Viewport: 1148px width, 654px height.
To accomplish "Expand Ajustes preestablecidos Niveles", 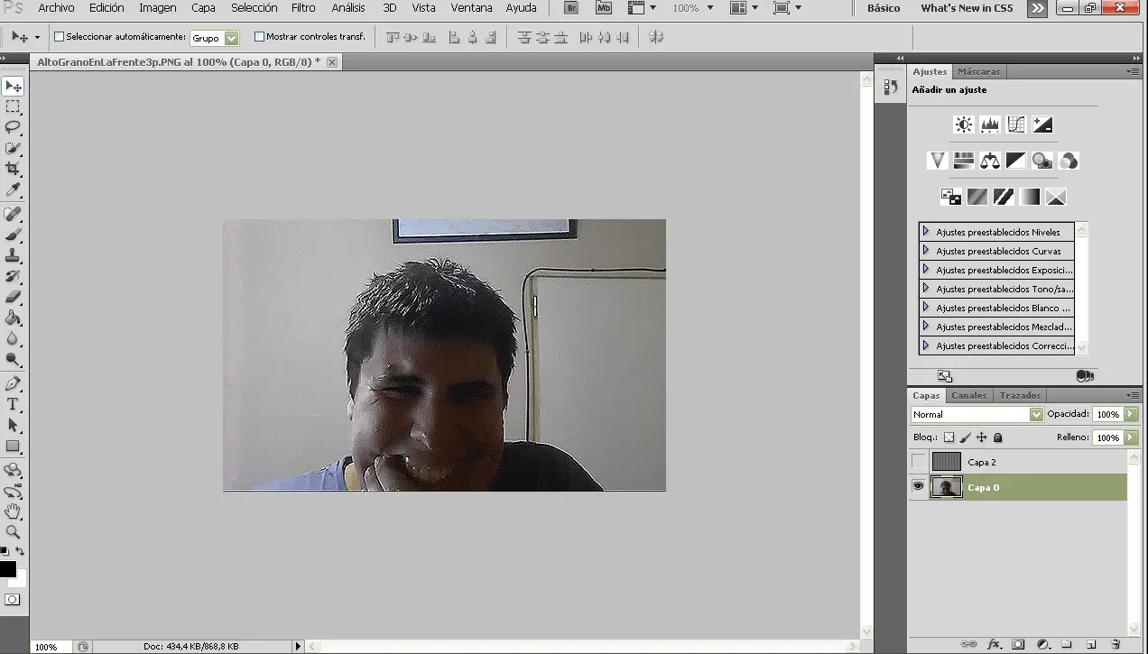I will pos(926,232).
